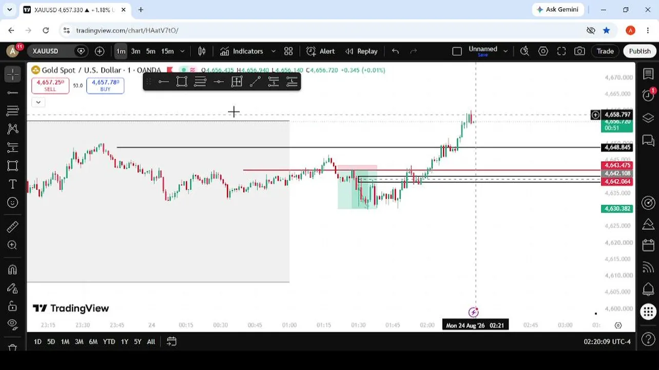Screen dimensions: 659x370
Task: Click the red SELL price button
Action: click(50, 85)
